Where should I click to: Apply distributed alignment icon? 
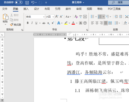[110, 23]
